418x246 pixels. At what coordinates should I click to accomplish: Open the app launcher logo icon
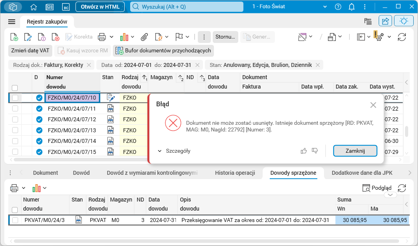click(13, 7)
